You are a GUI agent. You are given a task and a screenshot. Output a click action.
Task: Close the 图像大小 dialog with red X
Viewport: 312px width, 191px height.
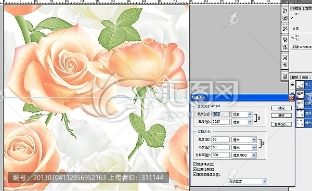click(291, 98)
